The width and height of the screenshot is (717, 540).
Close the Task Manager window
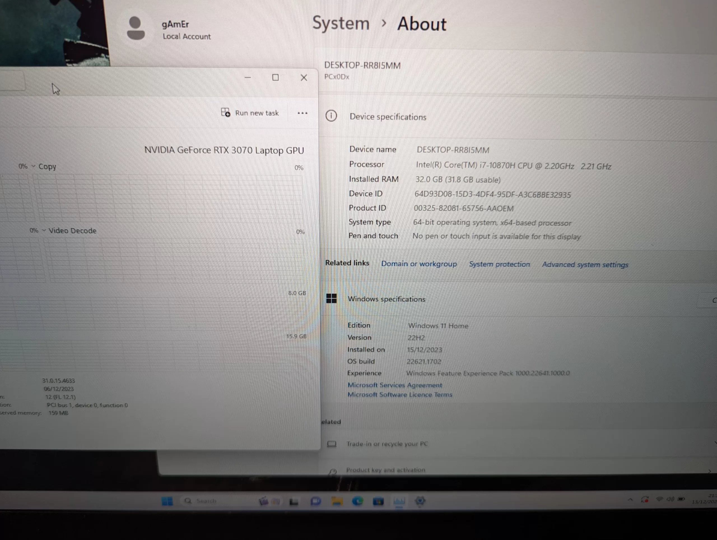304,78
